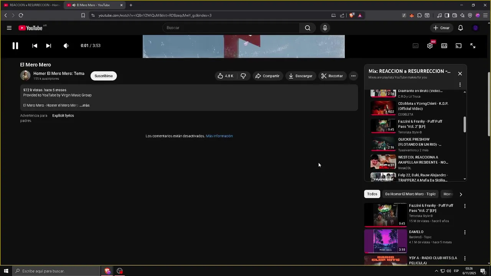The image size is (491, 276).
Task: Expand description with ...más
Action: (x=84, y=105)
